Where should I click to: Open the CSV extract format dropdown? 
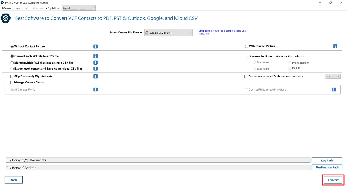pos(333,76)
